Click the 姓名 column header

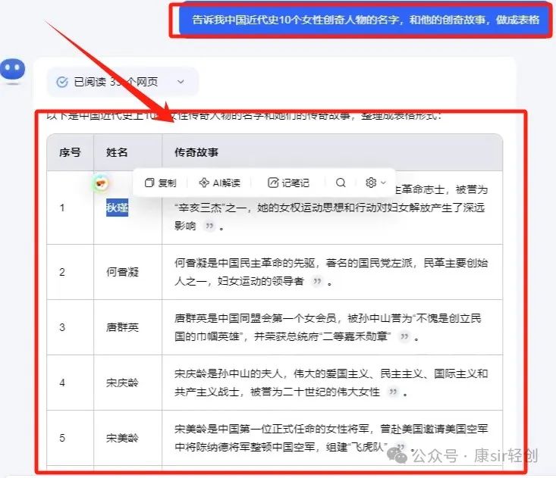[117, 152]
